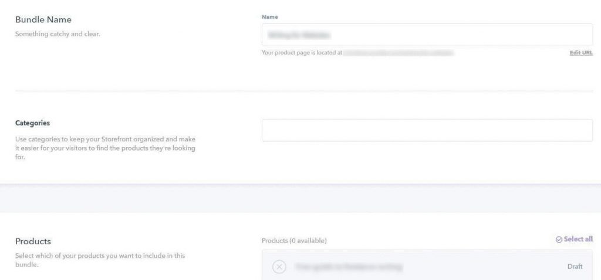Click the gray separator band above Products
Screen dimensions: 601x280
[300, 198]
